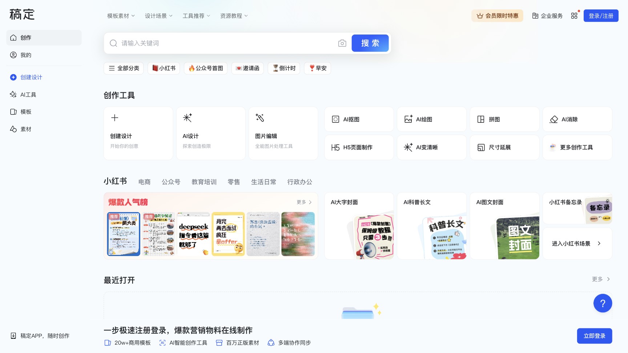Image resolution: width=628 pixels, height=353 pixels.
Task: Select the 拼图 collage tool
Action: [504, 119]
